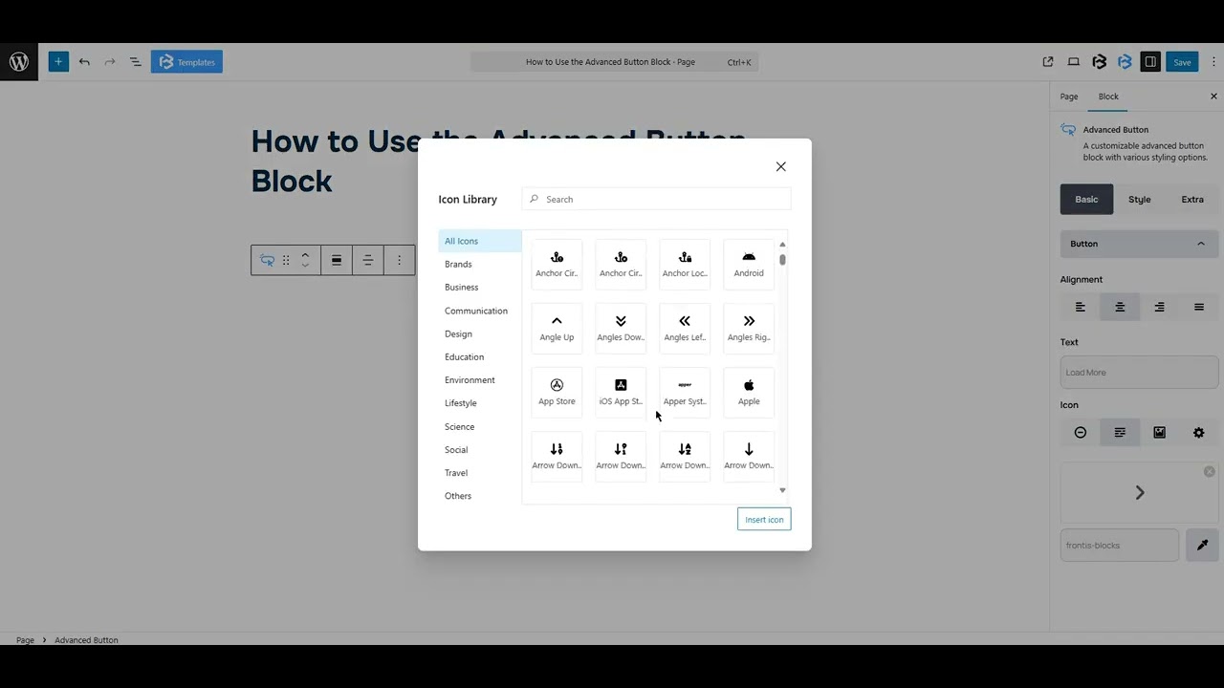Toggle center alignment for the button
The height and width of the screenshot is (688, 1224).
[1120, 307]
